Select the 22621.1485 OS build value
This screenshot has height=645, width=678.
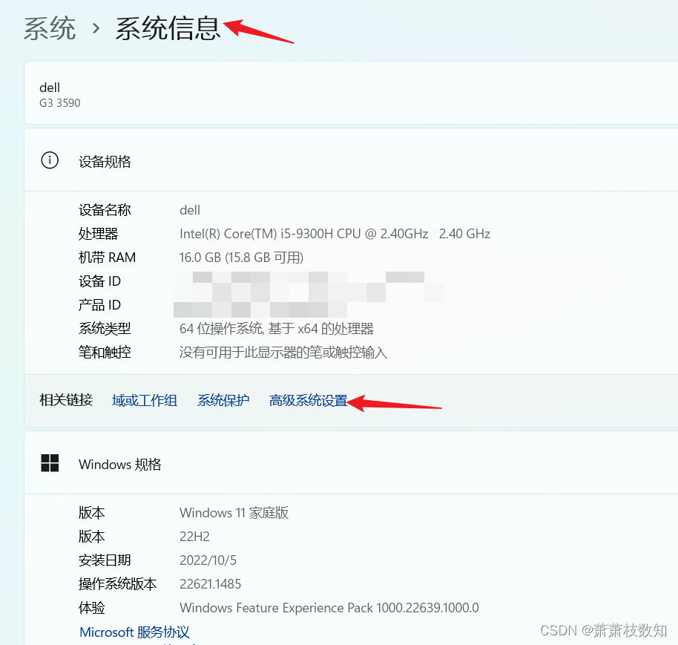(x=210, y=584)
